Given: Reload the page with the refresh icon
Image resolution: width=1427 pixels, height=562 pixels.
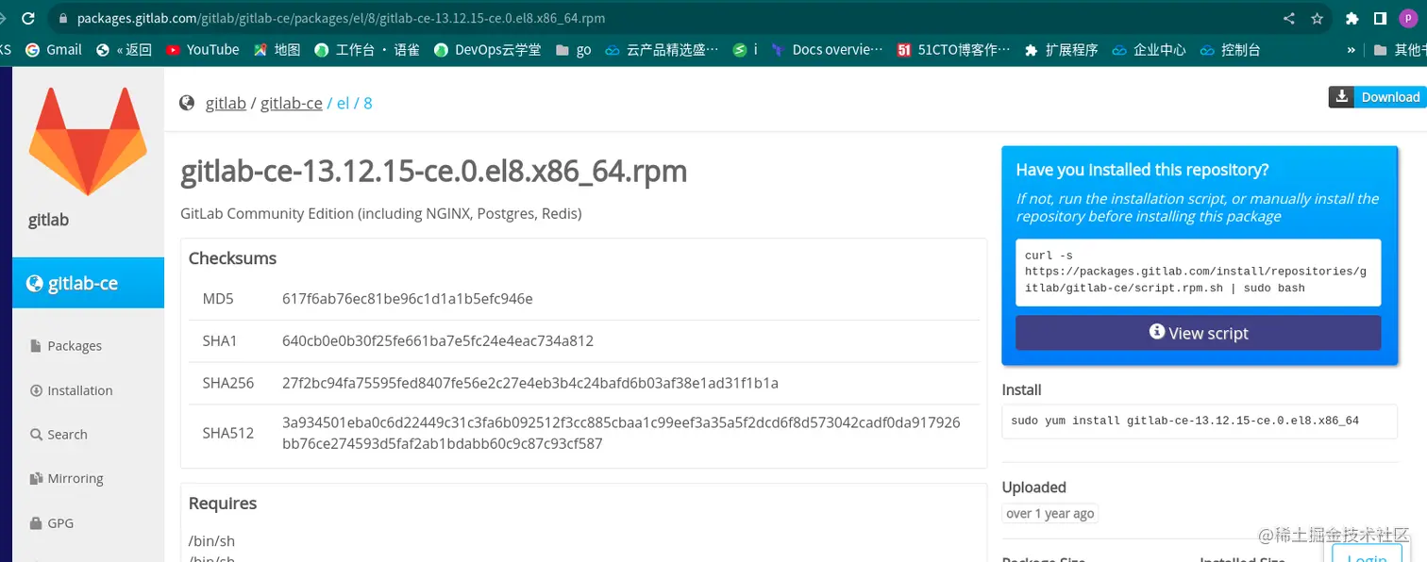Looking at the screenshot, I should point(28,18).
